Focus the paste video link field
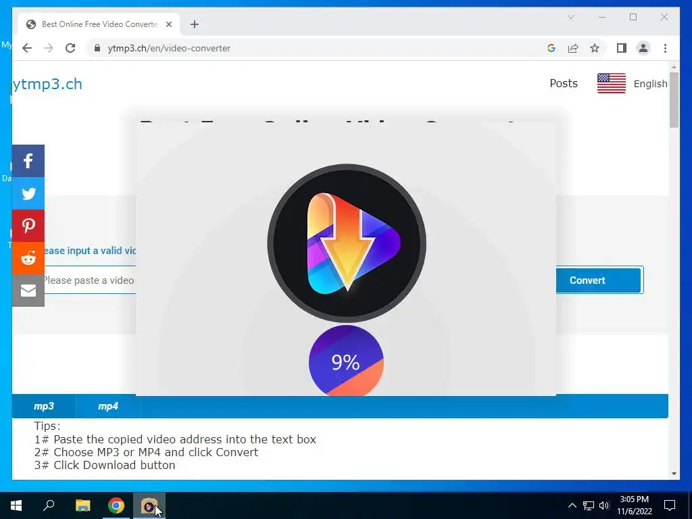The image size is (692, 519). [x=89, y=280]
